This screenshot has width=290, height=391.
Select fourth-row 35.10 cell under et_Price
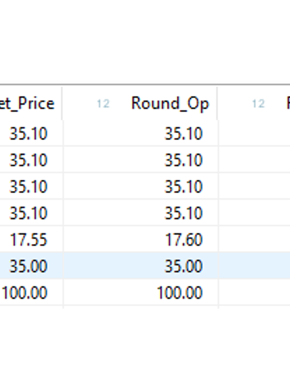[x=31, y=213]
